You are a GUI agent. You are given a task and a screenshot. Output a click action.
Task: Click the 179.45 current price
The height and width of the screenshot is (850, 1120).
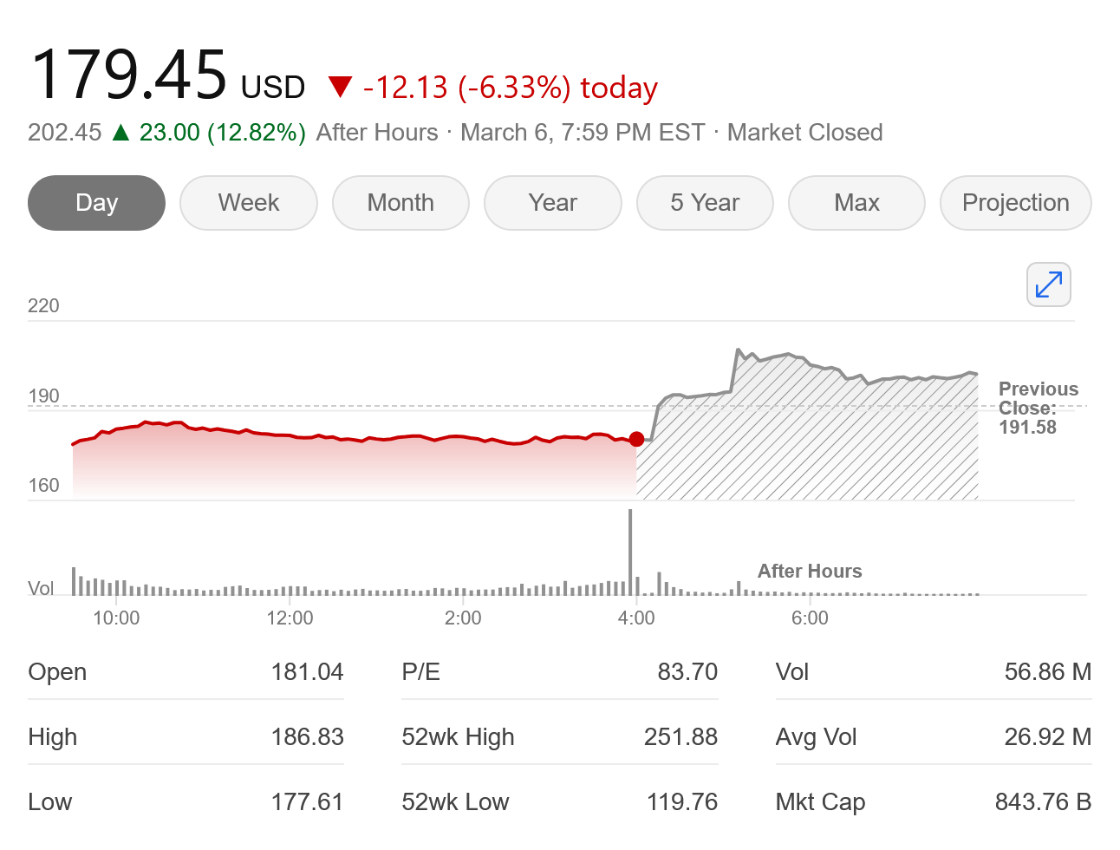pyautogui.click(x=129, y=75)
